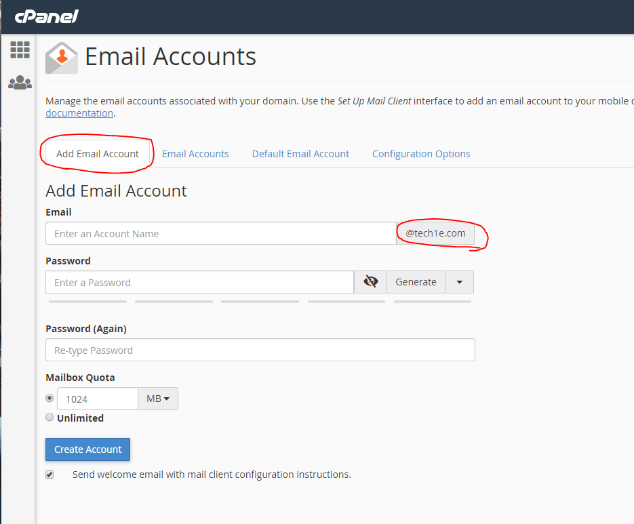Select the 1024 MB quota radio button
634x524 pixels.
pyautogui.click(x=49, y=398)
